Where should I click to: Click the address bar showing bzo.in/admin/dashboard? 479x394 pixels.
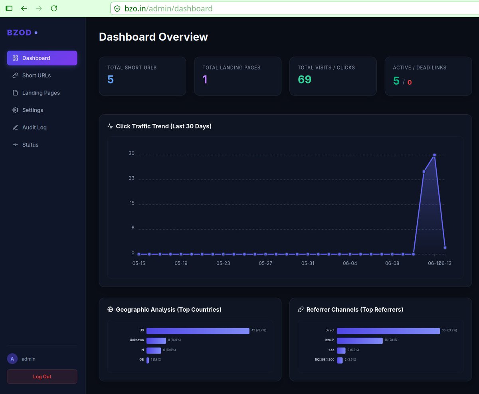click(x=295, y=8)
